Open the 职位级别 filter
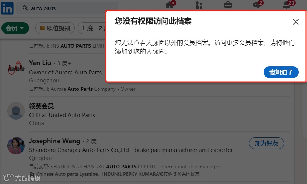This screenshot has height=184, width=307. tap(55, 28)
